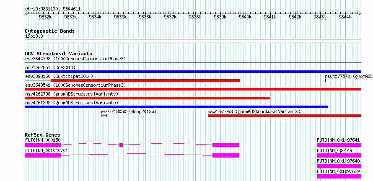Screen dimensions: 373x181
Task: Select the FUT3|NM_000149 transcript label
Action: coord(335,150)
